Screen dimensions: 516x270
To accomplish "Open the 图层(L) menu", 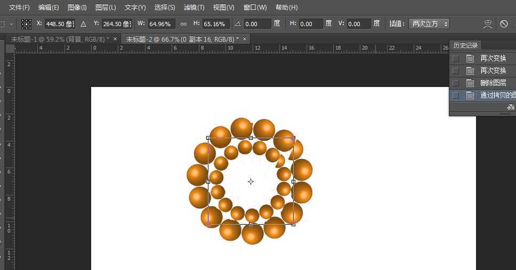I will pyautogui.click(x=106, y=7).
